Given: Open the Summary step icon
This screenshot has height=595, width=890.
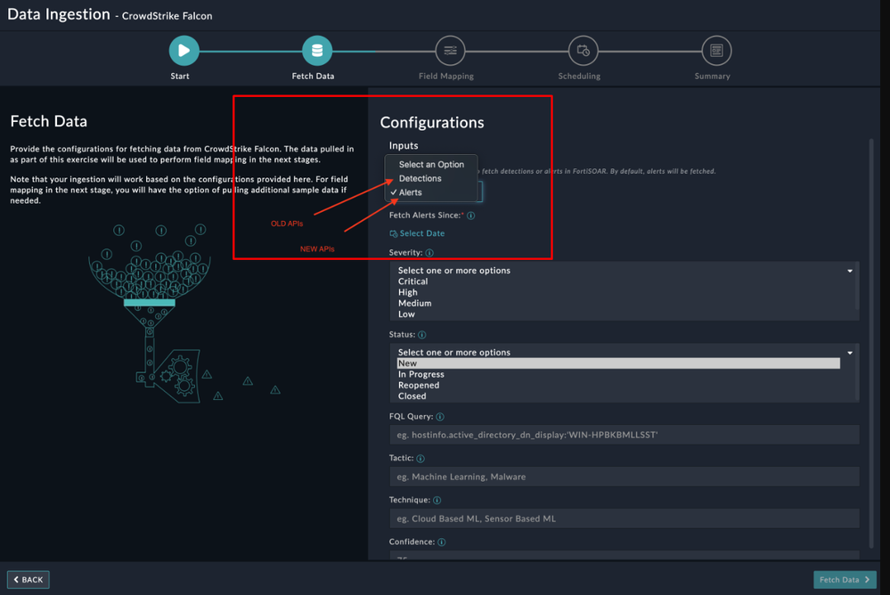Looking at the screenshot, I should tap(716, 51).
